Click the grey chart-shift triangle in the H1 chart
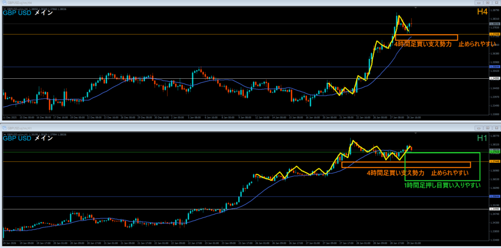The height and width of the screenshot is (248, 501). tap(416, 133)
